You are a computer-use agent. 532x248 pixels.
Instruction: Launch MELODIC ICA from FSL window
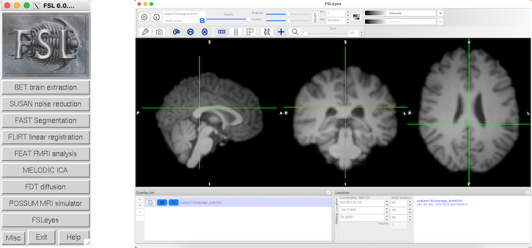46,171
